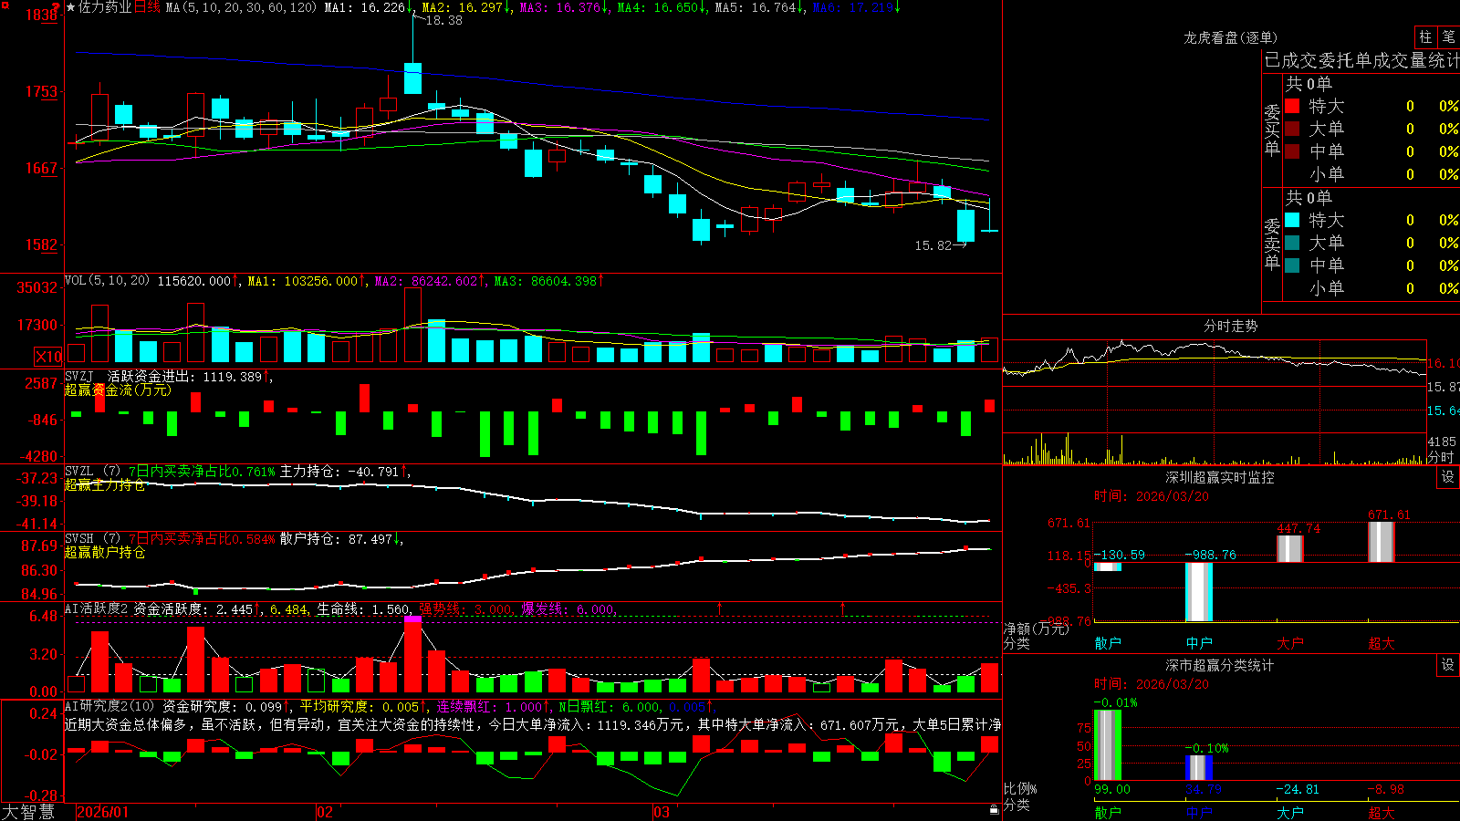This screenshot has width=1460, height=821.
Task: Click the 中户 -988.76 bar in the monitor chart
Action: (1199, 592)
